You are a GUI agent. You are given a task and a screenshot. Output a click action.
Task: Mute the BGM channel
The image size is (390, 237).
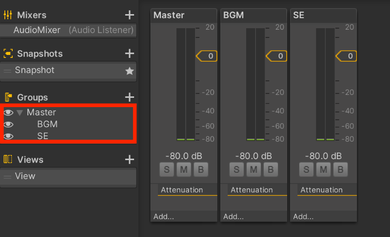point(253,169)
